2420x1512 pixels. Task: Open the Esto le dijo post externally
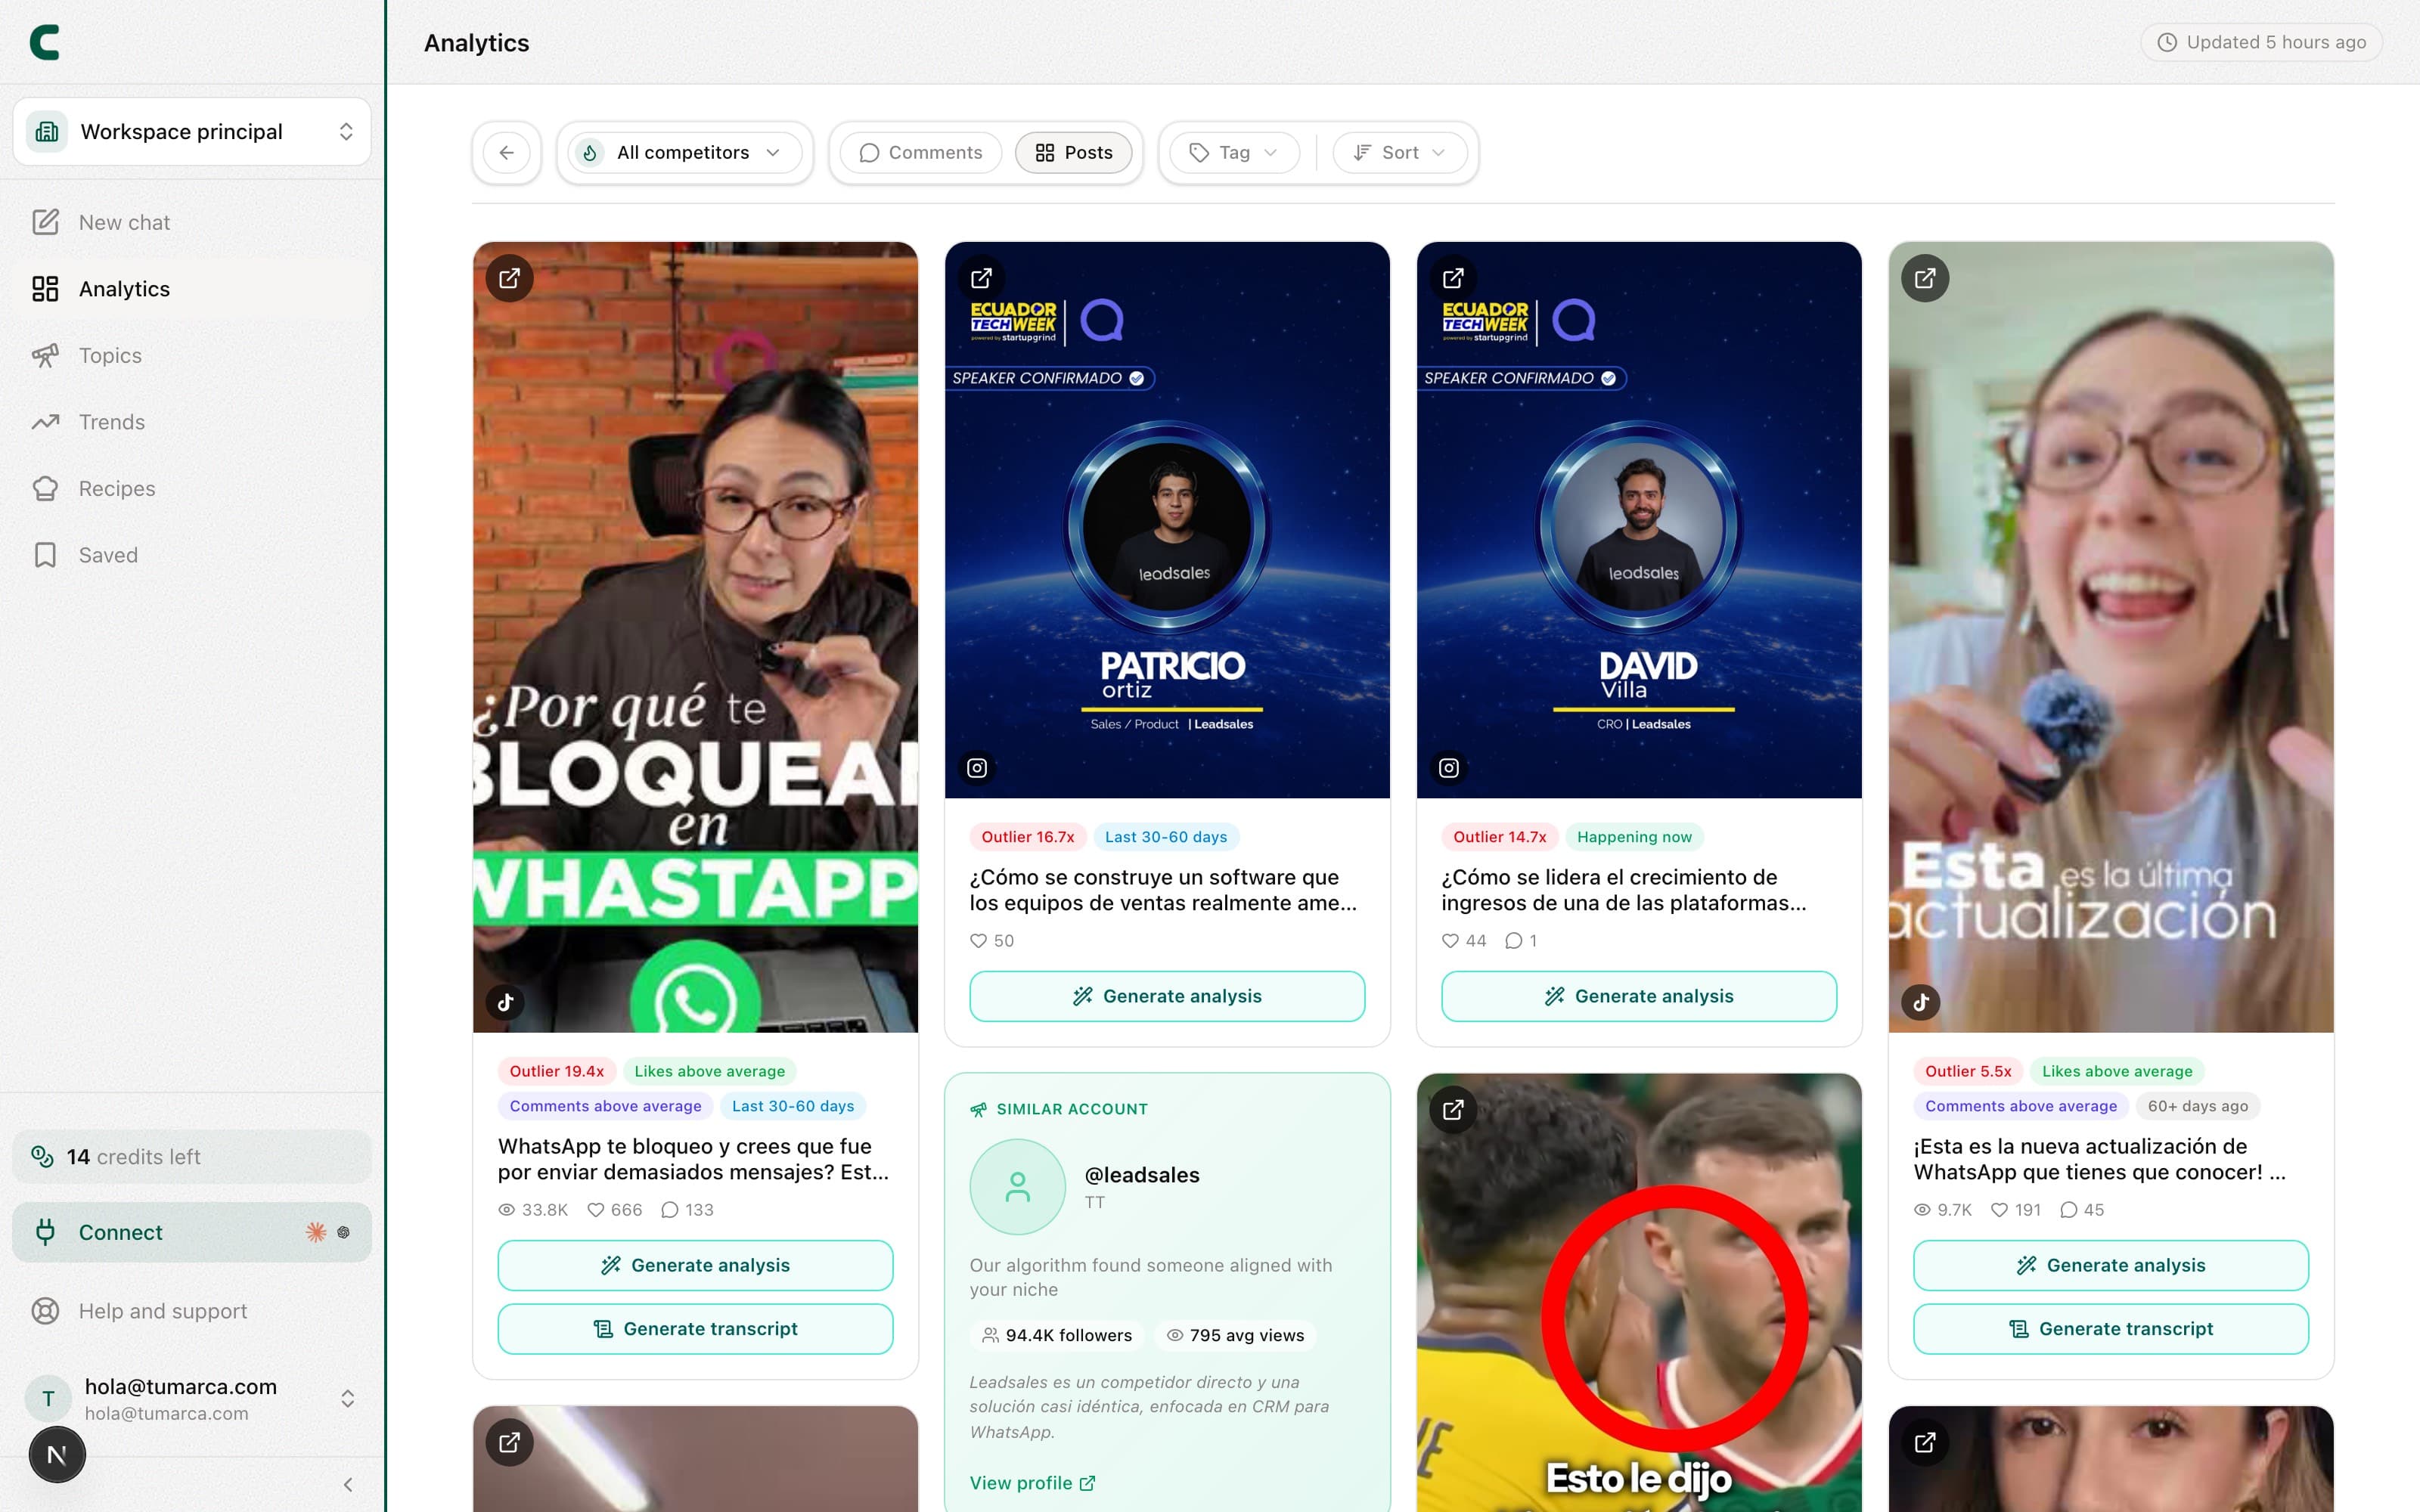(x=1454, y=1110)
